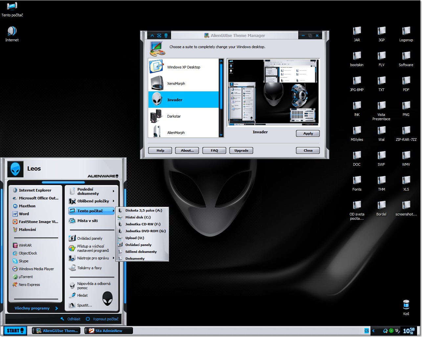Open the Vista Prezentace desktop folder
Viewport: 422px width, 337px height.
point(382,111)
